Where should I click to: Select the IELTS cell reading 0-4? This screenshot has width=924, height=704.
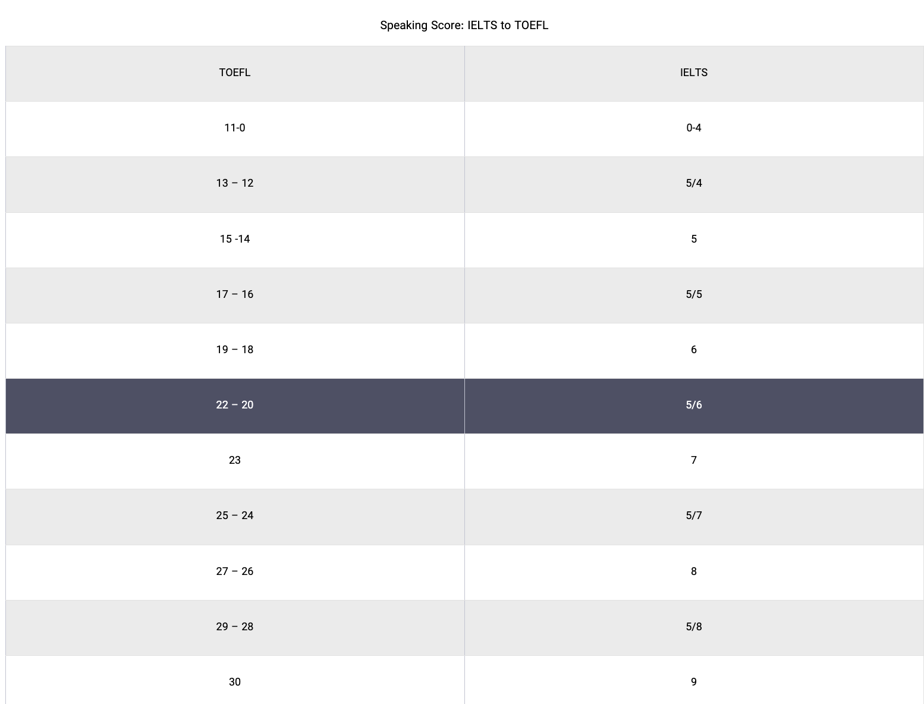point(693,128)
